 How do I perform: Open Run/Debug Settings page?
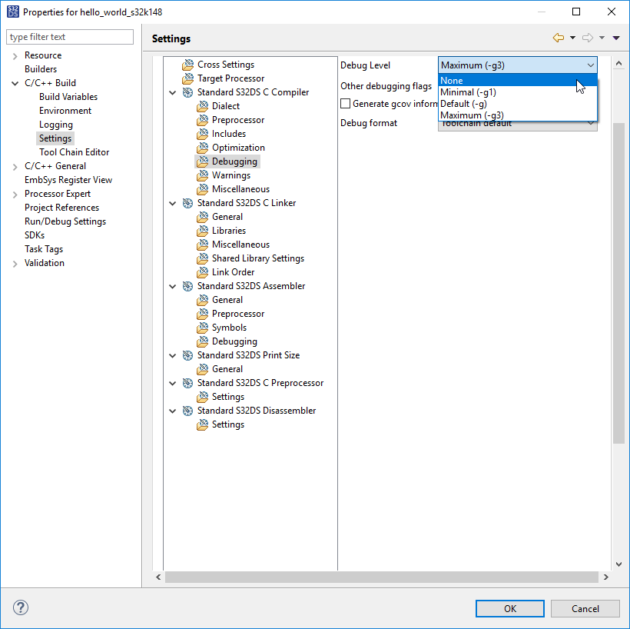pos(65,221)
